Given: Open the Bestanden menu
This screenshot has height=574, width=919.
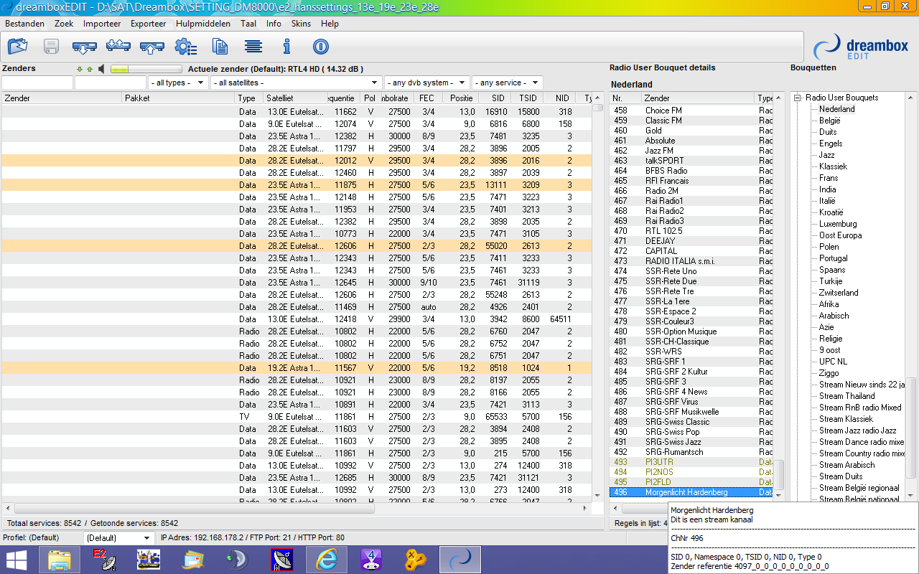Looking at the screenshot, I should coord(25,24).
